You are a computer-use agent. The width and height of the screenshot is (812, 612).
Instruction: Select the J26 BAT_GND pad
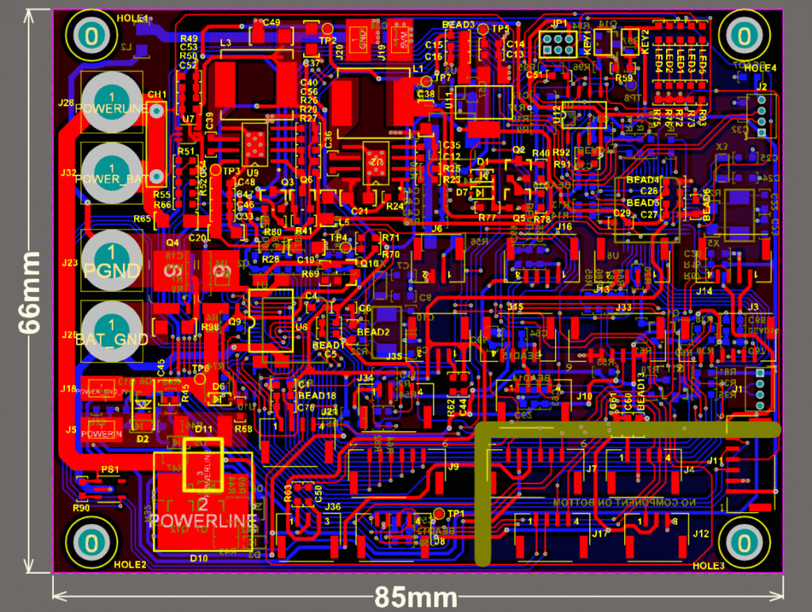(112, 329)
